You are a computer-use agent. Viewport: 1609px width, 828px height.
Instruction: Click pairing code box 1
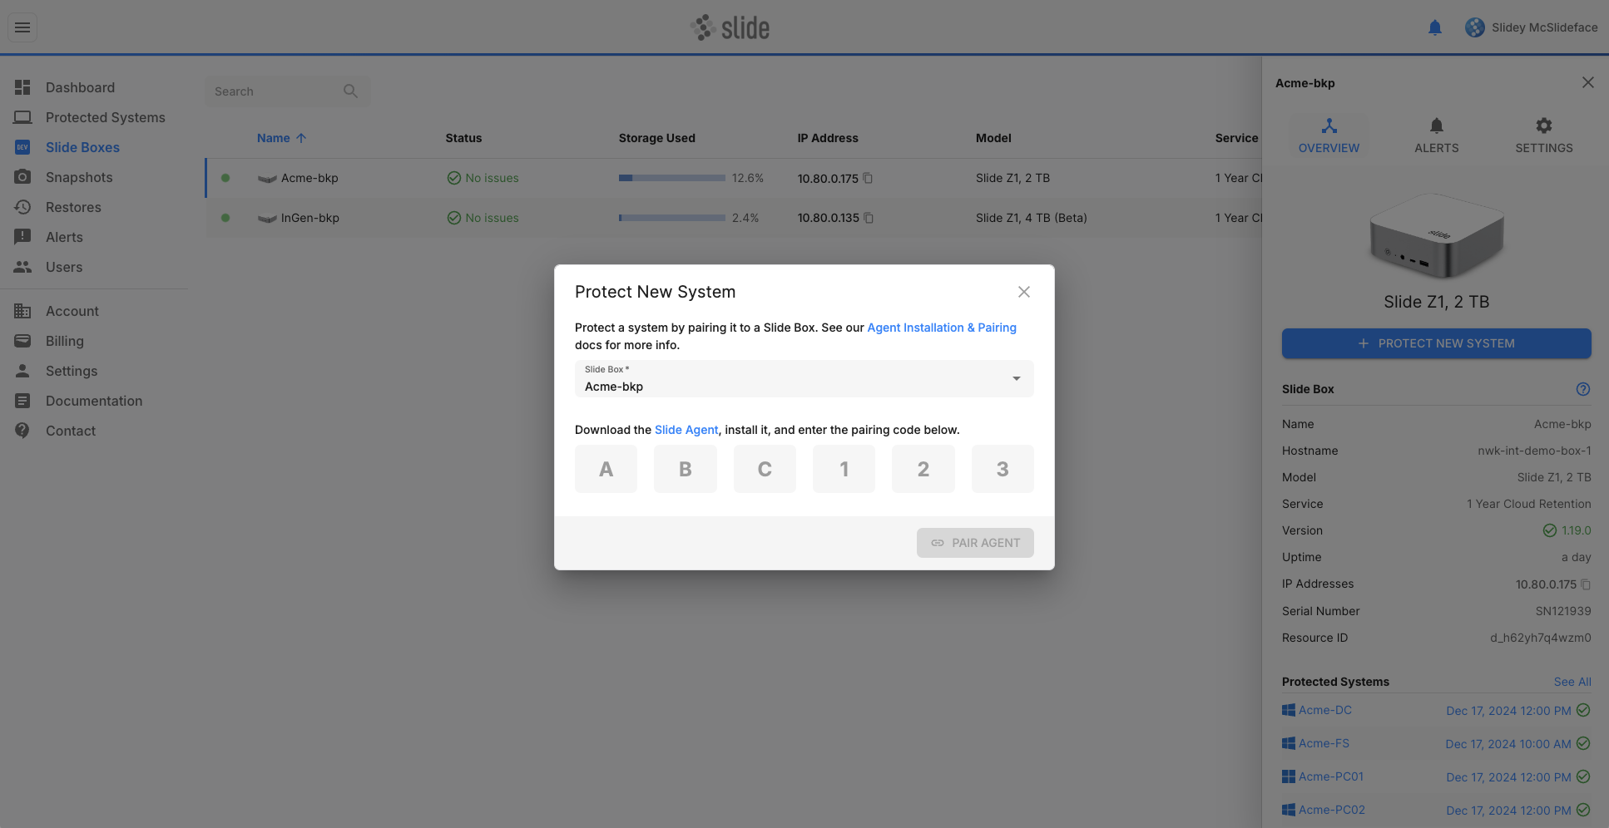[x=844, y=469]
